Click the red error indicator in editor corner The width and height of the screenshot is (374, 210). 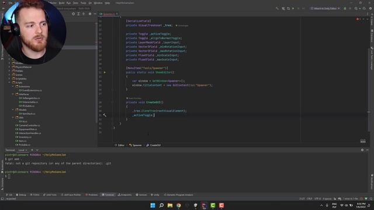coord(358,19)
